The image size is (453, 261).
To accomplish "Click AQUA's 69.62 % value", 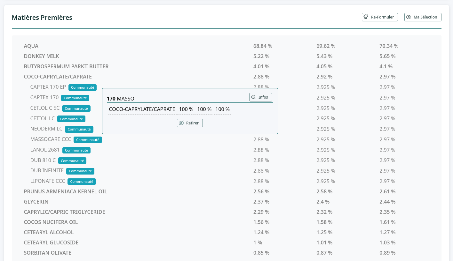I will (326, 46).
